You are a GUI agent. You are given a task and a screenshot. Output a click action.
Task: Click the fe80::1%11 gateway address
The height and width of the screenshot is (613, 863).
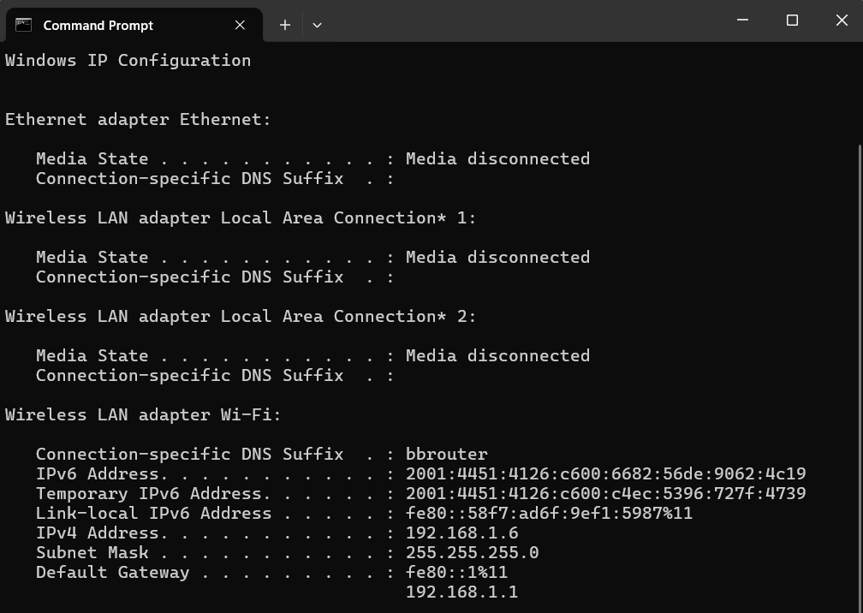[x=456, y=573]
